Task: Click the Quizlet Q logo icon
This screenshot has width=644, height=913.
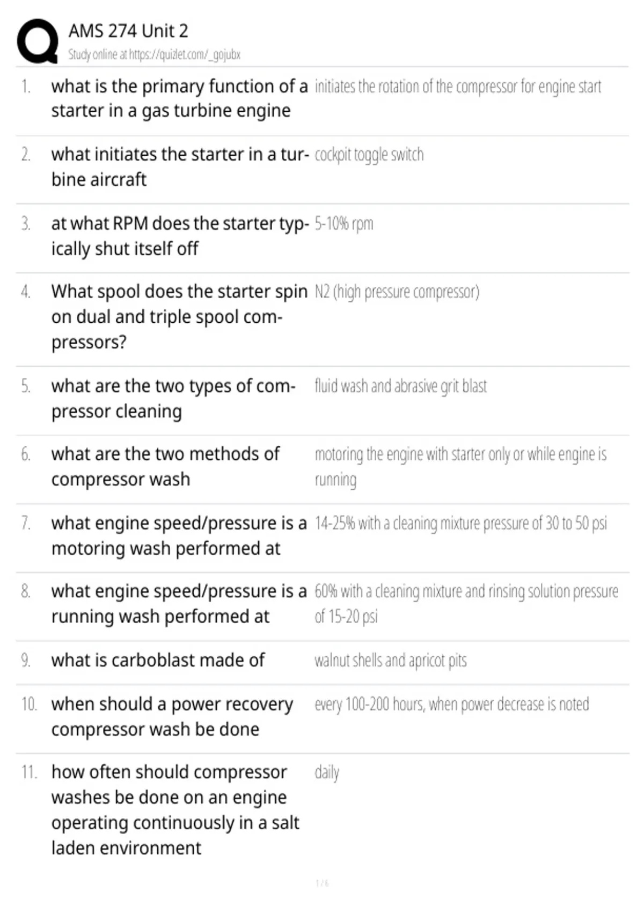Action: point(38,41)
